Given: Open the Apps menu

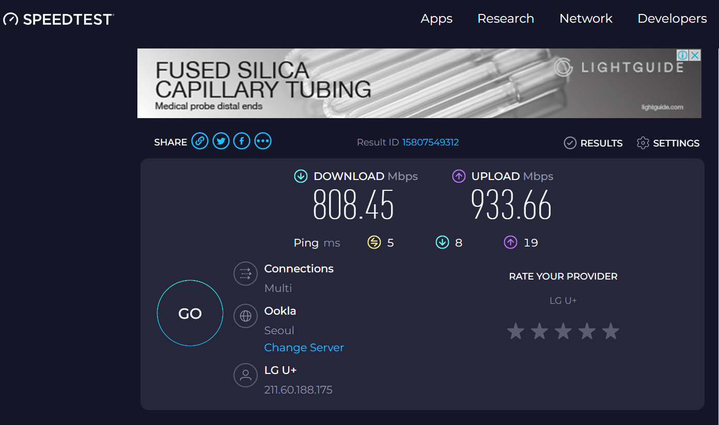Looking at the screenshot, I should pos(436,19).
